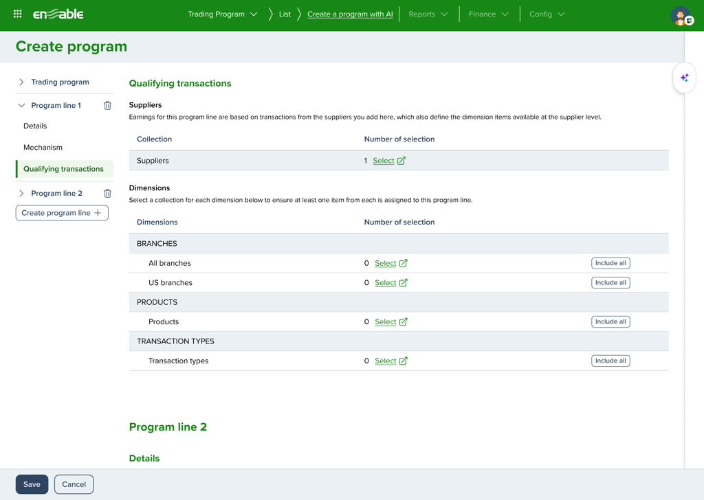Click external link icon for Transaction types
This screenshot has width=704, height=500.
[x=404, y=361]
